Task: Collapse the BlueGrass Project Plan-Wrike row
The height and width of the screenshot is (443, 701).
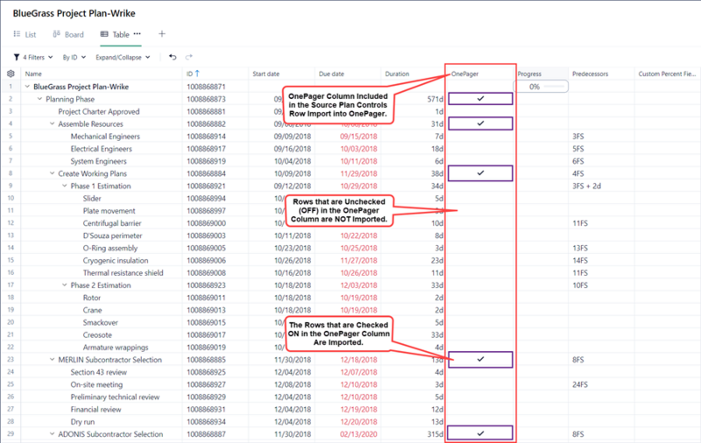Action: pyautogui.click(x=27, y=87)
